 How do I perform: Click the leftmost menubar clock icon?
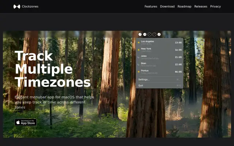coord(140,34)
